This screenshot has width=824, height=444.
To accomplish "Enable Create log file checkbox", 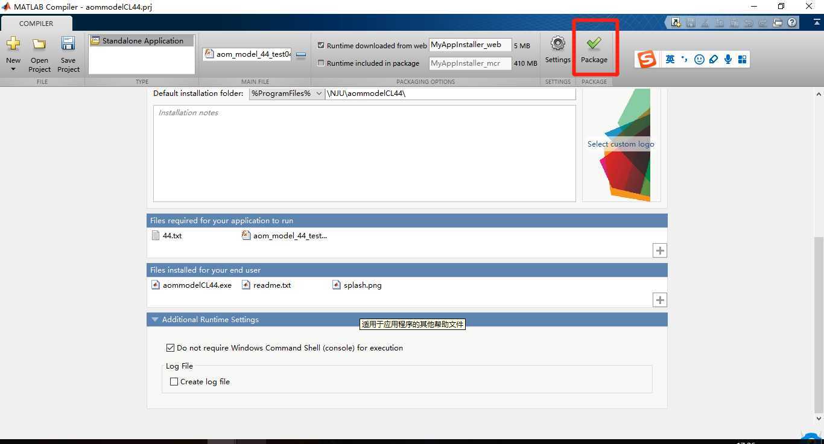I will pyautogui.click(x=174, y=381).
